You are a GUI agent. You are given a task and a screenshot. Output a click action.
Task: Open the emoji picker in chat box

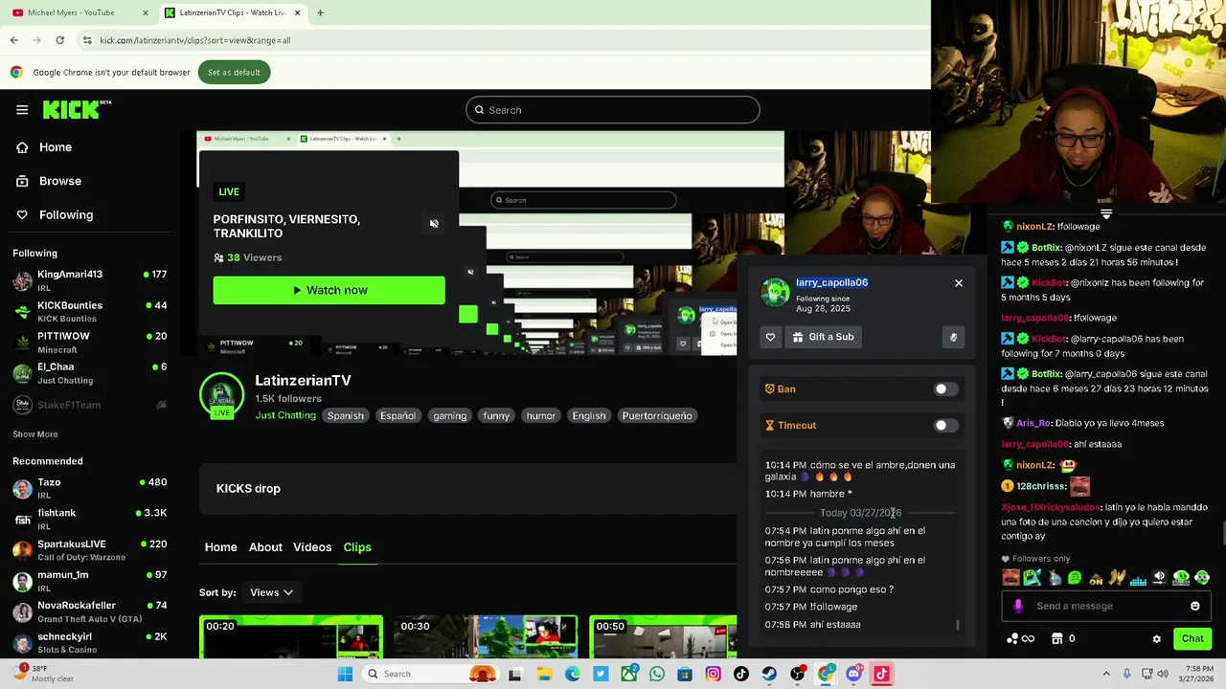click(1194, 606)
